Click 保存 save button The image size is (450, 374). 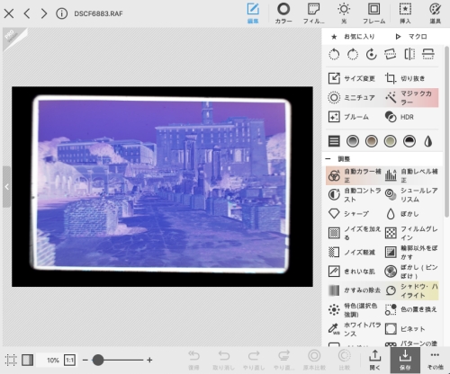click(x=405, y=360)
